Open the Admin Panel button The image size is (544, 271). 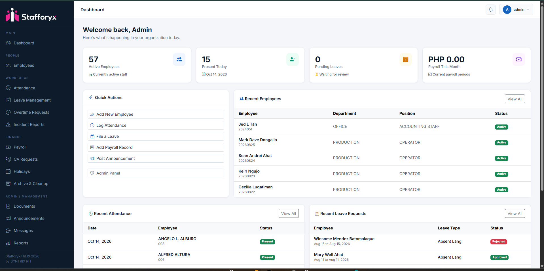(x=156, y=173)
